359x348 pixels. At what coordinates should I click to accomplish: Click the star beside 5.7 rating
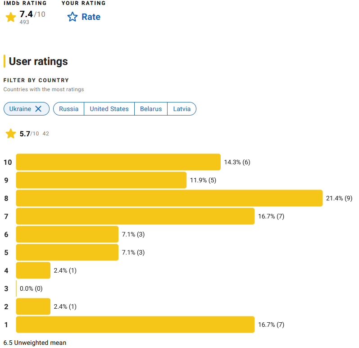(11, 134)
